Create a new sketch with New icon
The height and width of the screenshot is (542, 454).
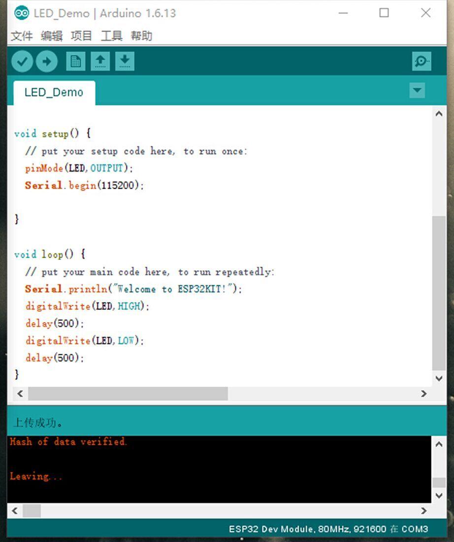(76, 62)
